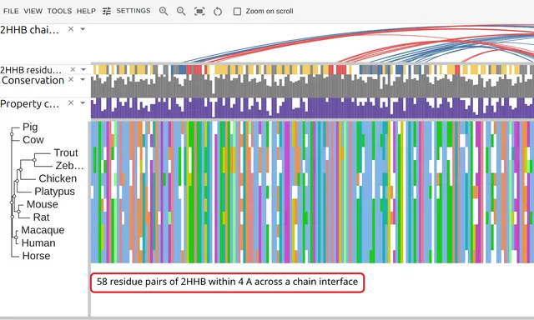The height and width of the screenshot is (320, 534).
Task: Open the FILE menu
Action: tap(11, 11)
